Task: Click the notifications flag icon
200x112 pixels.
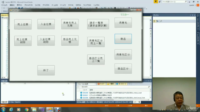Action: (x=156, y=2)
